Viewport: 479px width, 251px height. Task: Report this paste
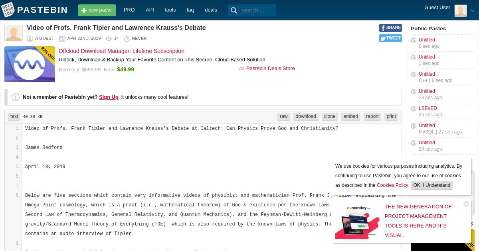tap(372, 116)
